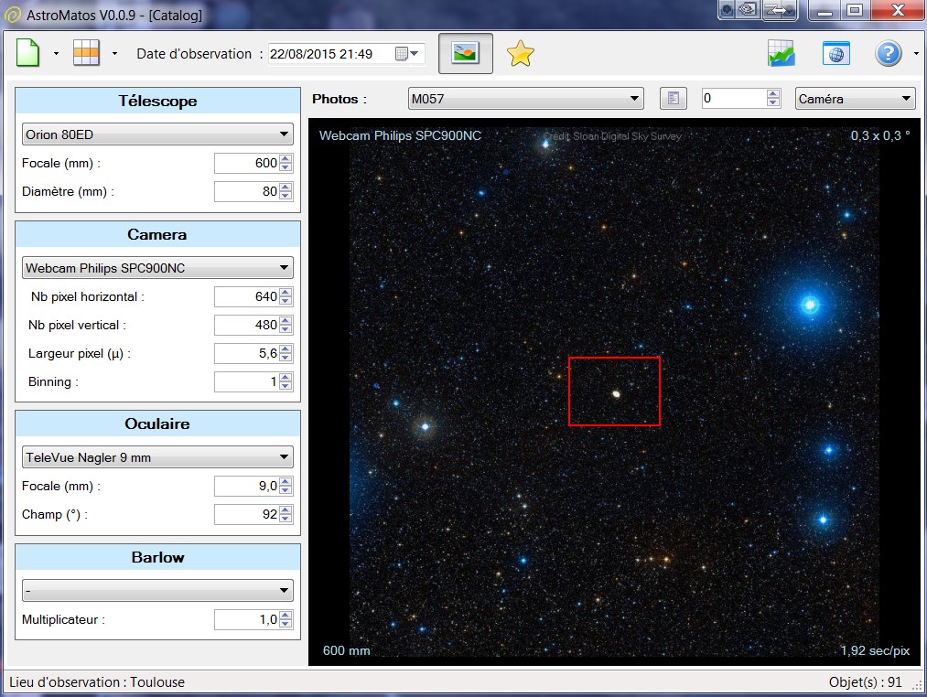Screen dimensions: 927x697
Task: Increase Binning with up arrow
Action: pos(286,377)
